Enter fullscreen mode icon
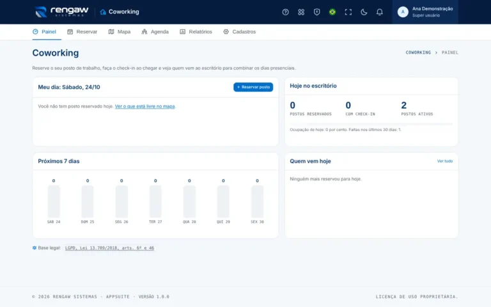The width and height of the screenshot is (491, 307). pos(348,12)
